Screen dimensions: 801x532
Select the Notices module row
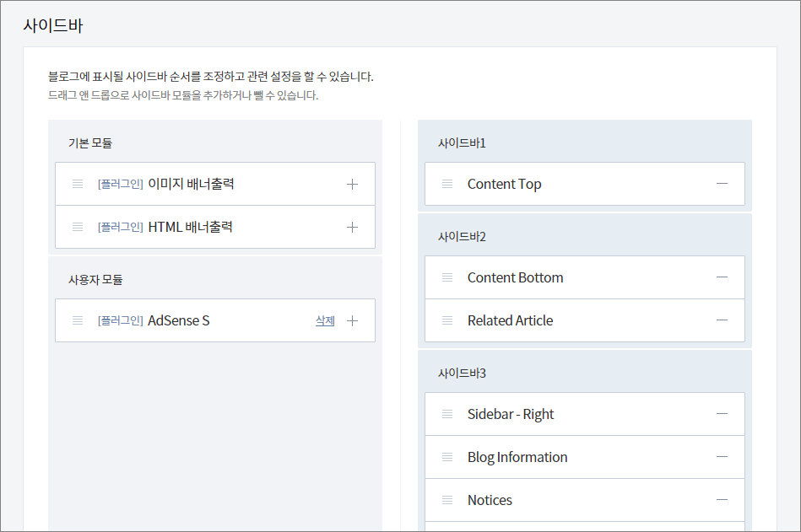[585, 500]
